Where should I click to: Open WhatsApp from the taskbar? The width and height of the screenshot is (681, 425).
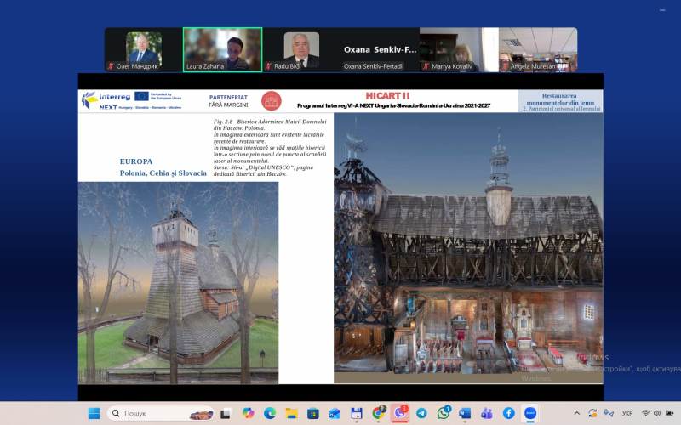pos(444,413)
